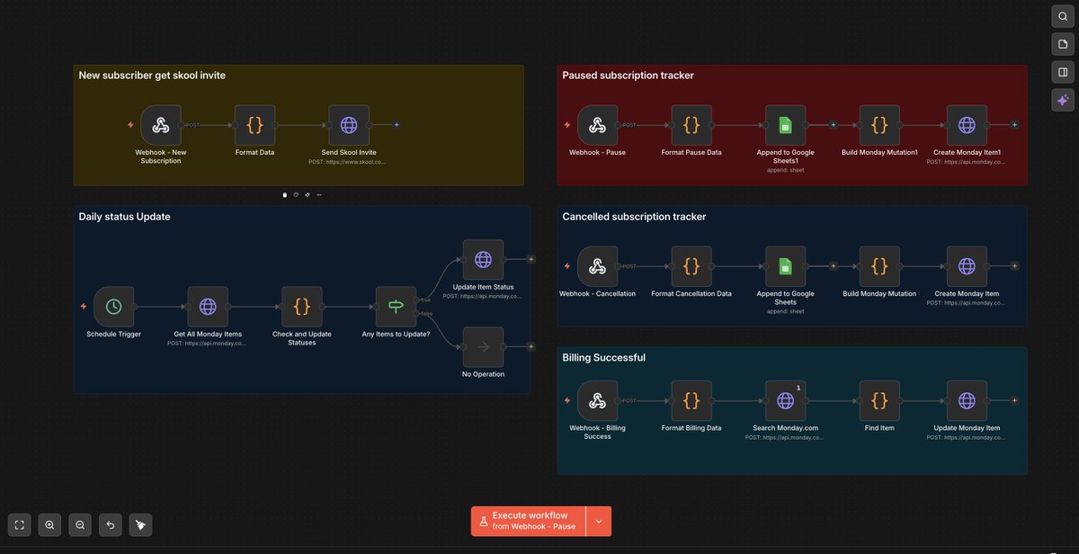1079x554 pixels.
Task: Select the Build Monday Mutation1 node
Action: click(879, 125)
